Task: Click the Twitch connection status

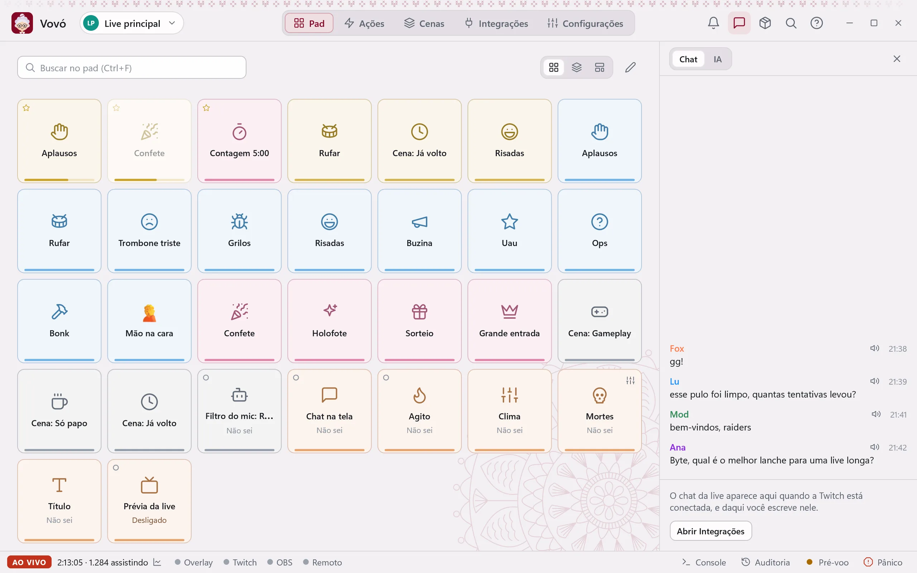Action: (x=240, y=562)
